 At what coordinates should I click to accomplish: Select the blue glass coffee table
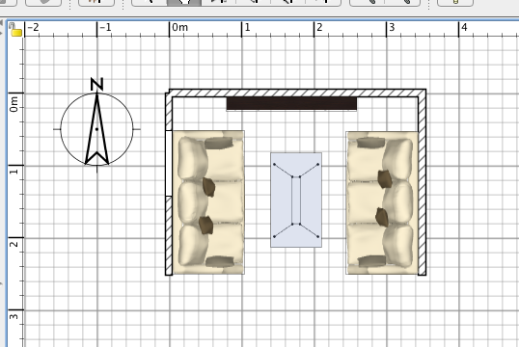(x=296, y=200)
